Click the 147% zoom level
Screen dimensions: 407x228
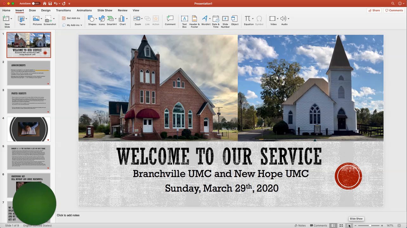(390, 225)
